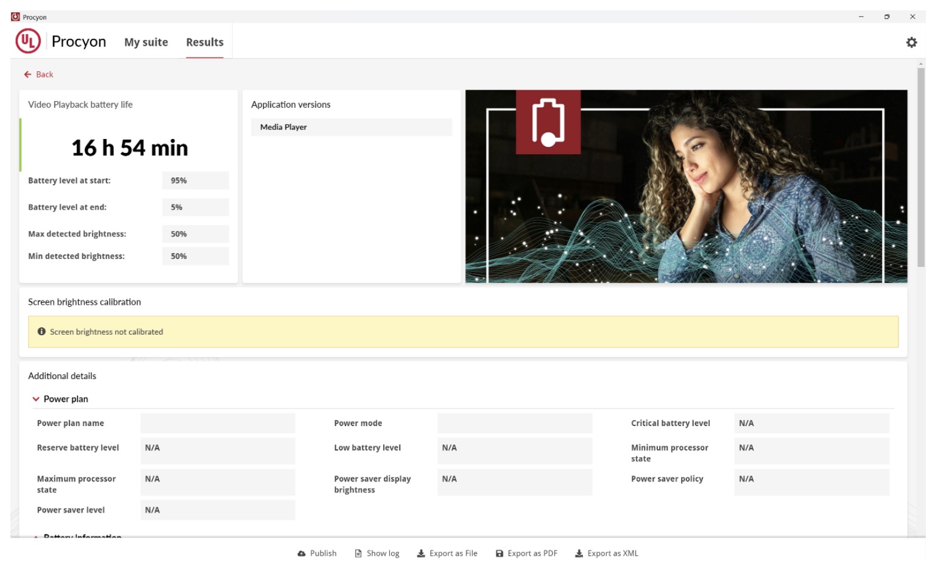Select the Media Player application row
This screenshot has width=932, height=562.
click(351, 127)
